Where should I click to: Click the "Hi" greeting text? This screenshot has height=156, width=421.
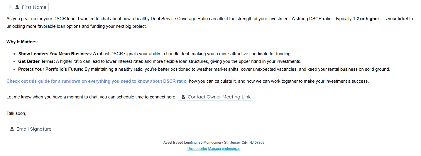tap(9, 7)
